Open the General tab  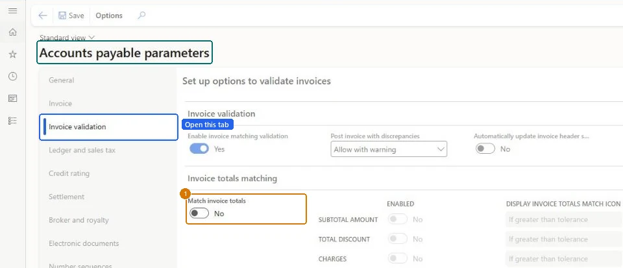tap(108, 80)
